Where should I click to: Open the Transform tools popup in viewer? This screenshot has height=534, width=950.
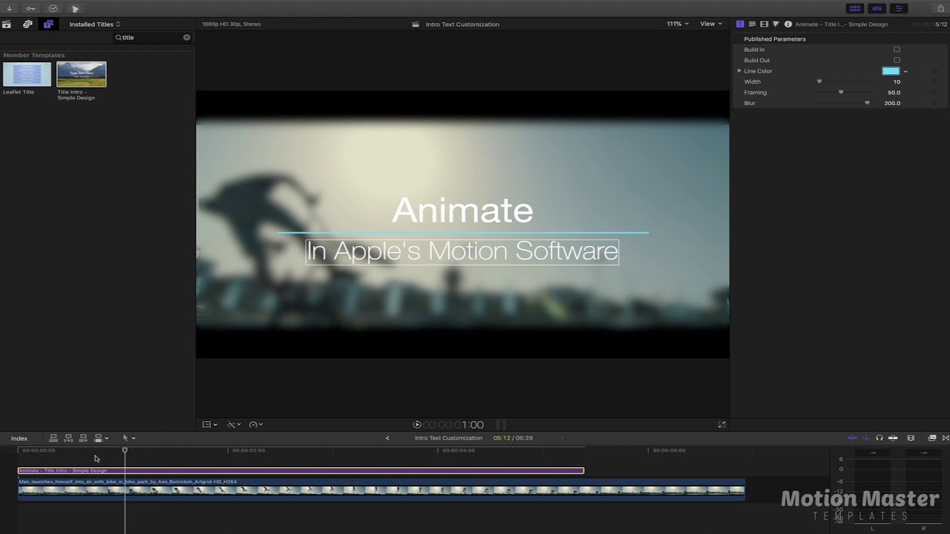(x=210, y=425)
